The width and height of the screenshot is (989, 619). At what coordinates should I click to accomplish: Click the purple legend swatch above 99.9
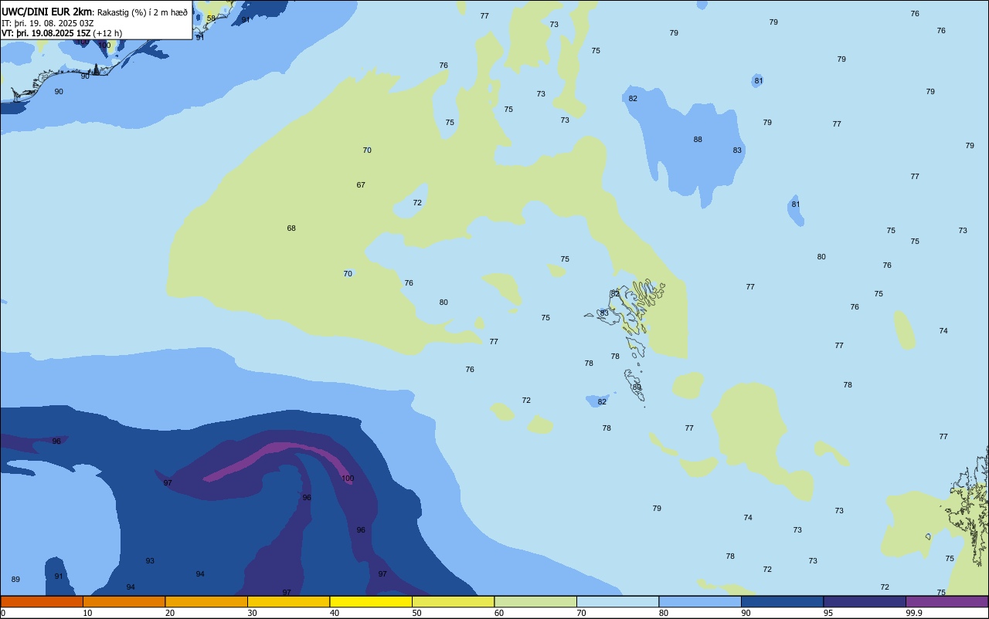coord(947,601)
